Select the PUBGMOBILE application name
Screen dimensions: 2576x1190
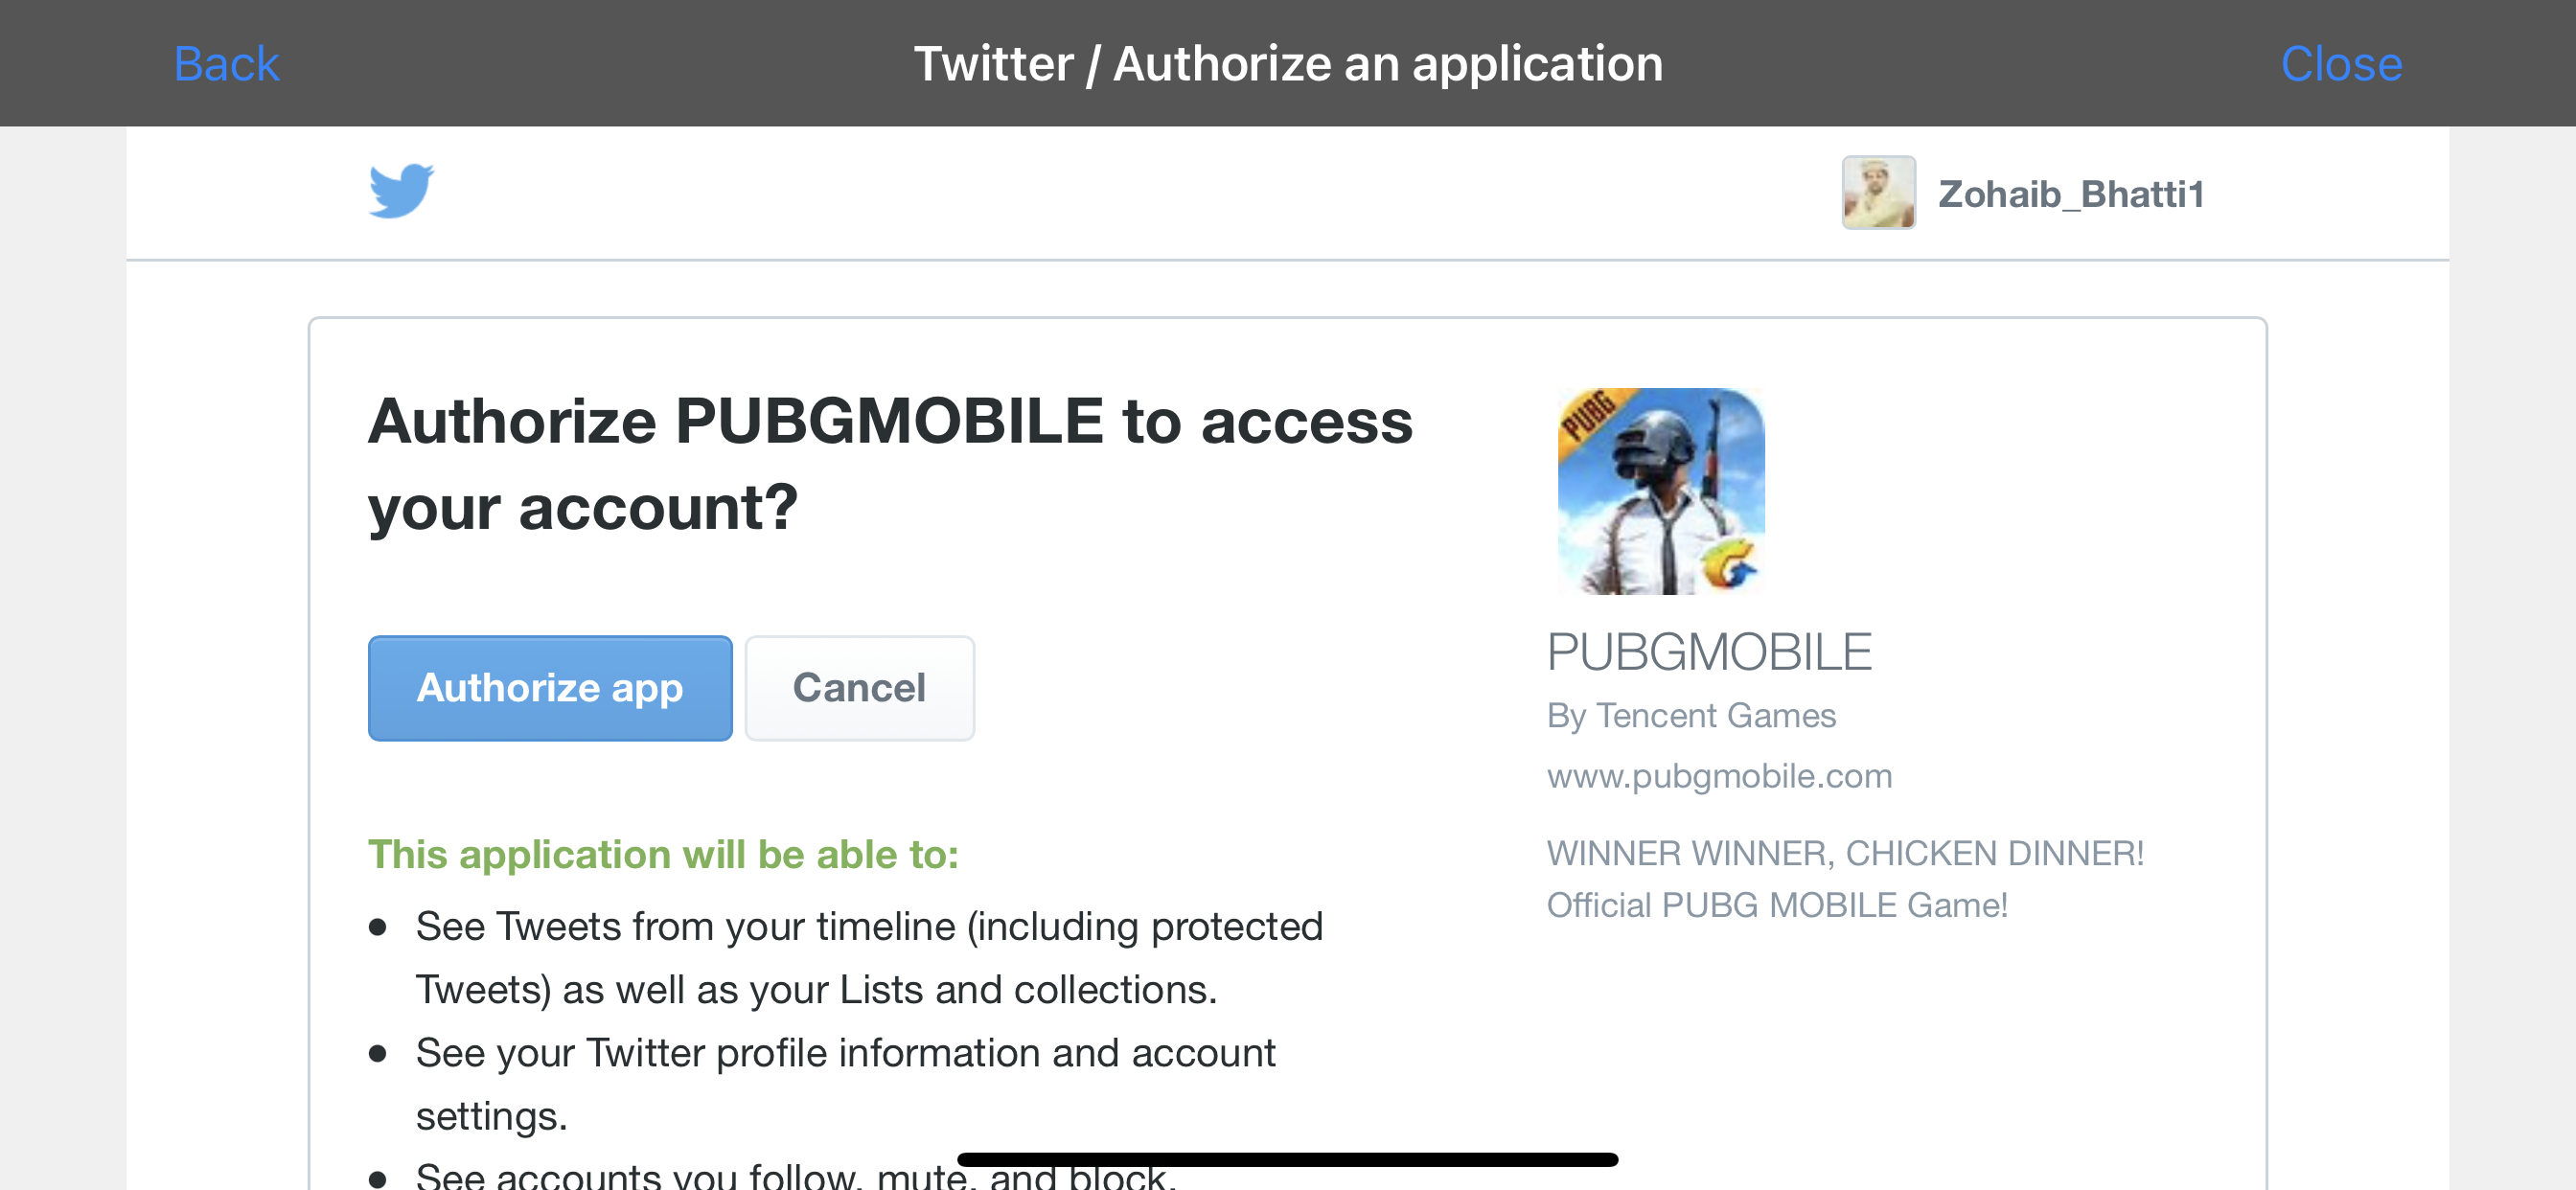[x=1708, y=652]
